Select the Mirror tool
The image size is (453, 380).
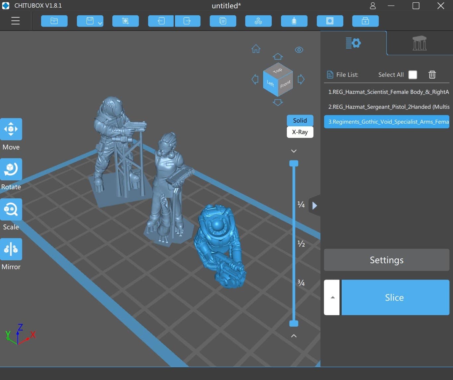click(x=11, y=249)
